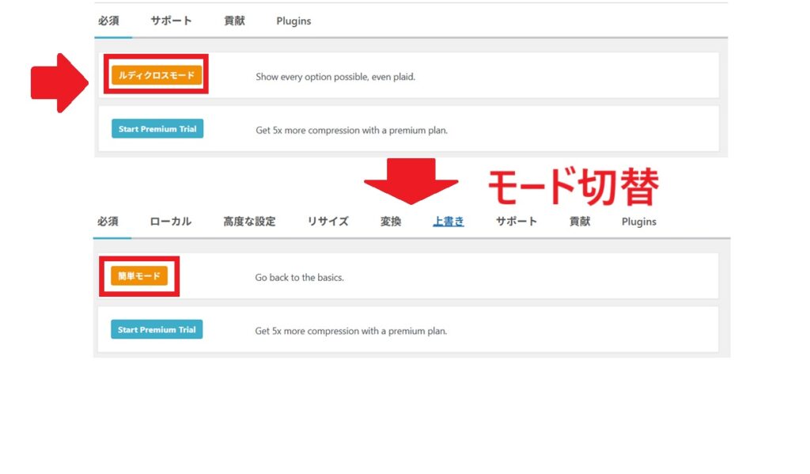
Task: Click the 簡単モード orange button
Action: (x=139, y=276)
